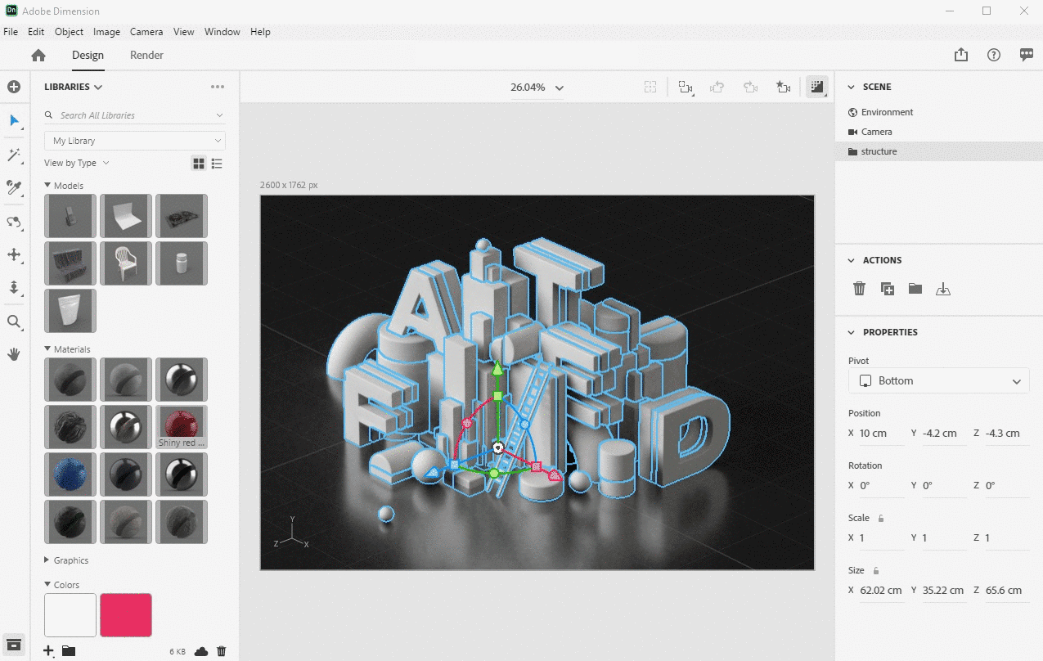Click the library trash icon at bottom
The image size is (1043, 661).
221,651
